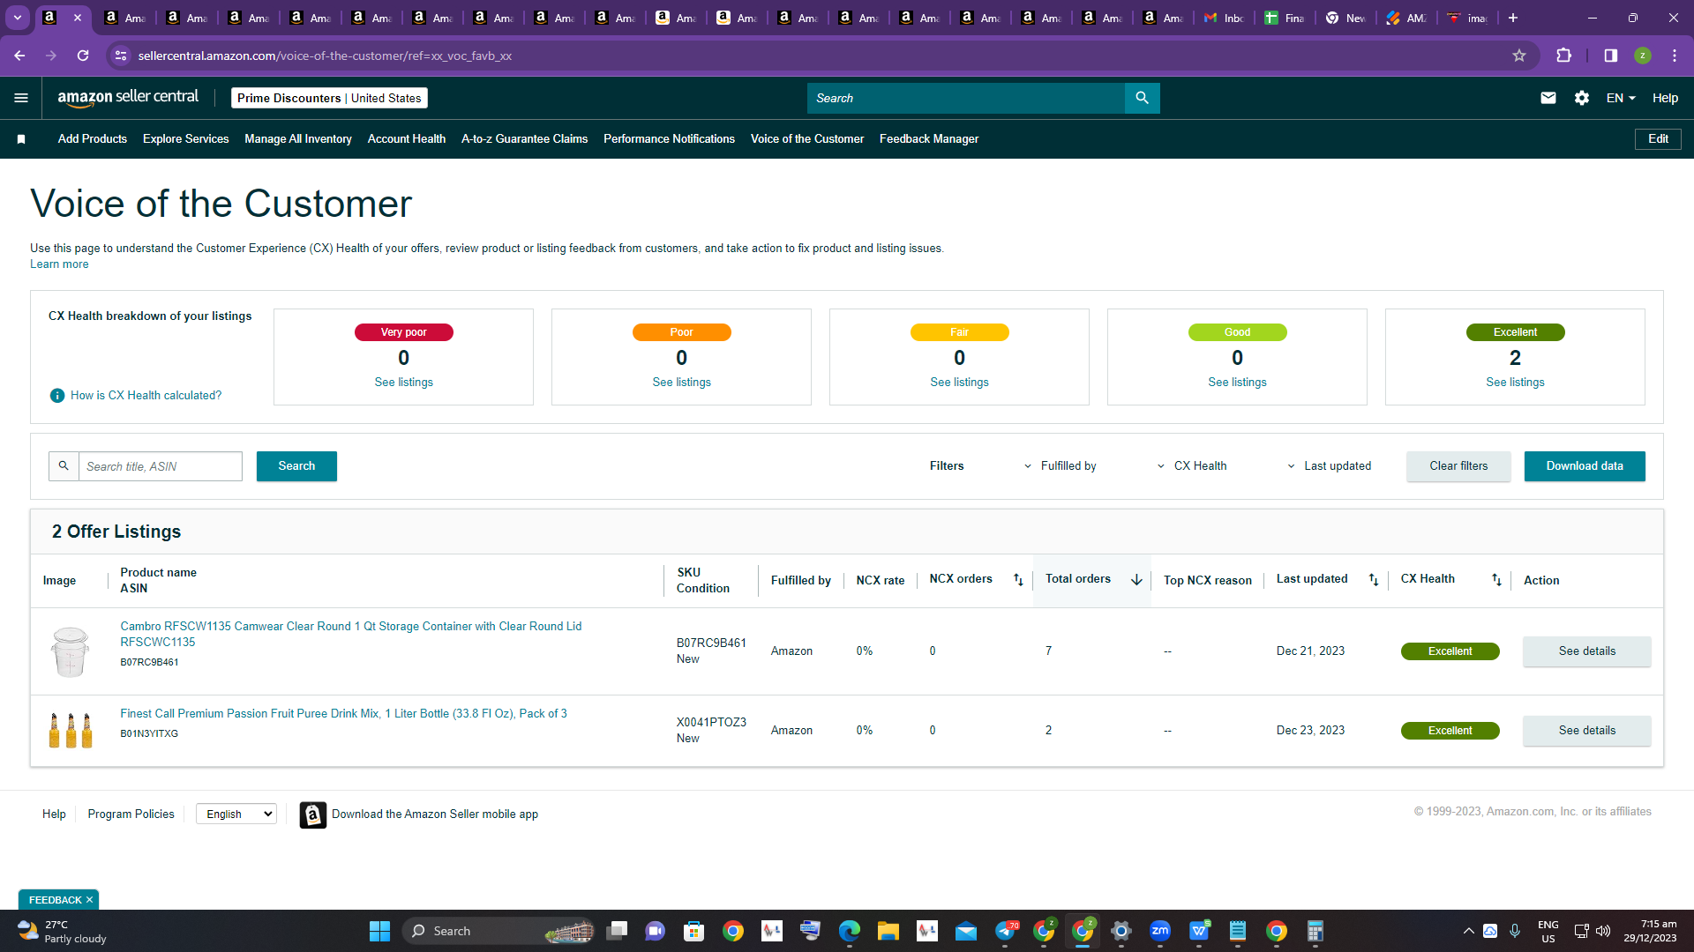Viewport: 1694px width, 952px height.
Task: Click How is CX Health calculated link
Action: tap(146, 396)
